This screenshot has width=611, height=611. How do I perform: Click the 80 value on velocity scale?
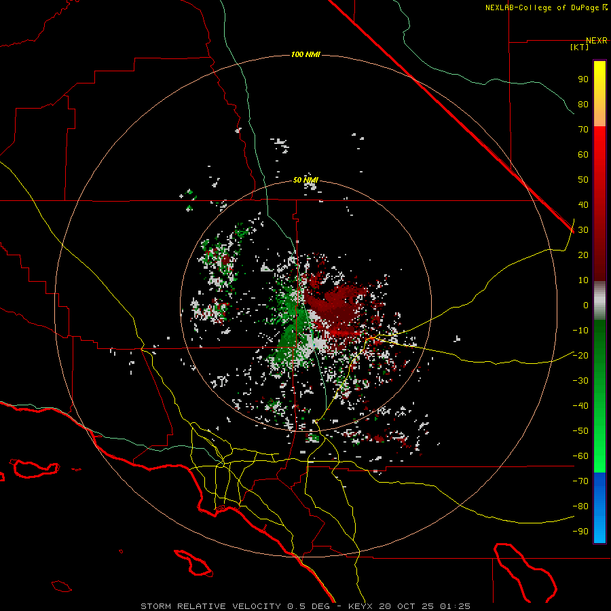(583, 104)
